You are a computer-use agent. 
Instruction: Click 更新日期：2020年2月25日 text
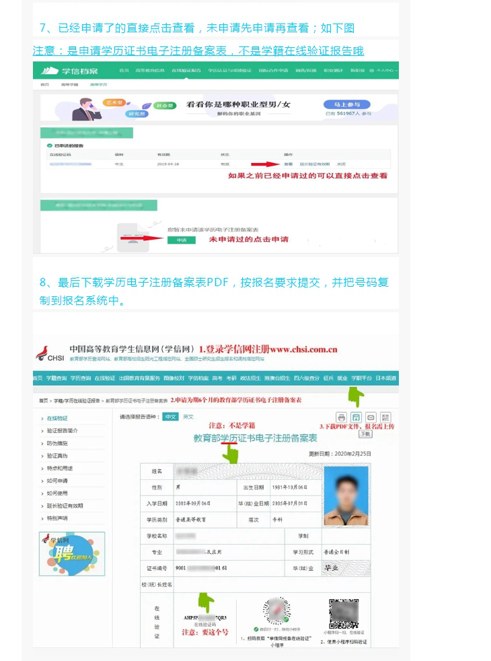pos(340,454)
